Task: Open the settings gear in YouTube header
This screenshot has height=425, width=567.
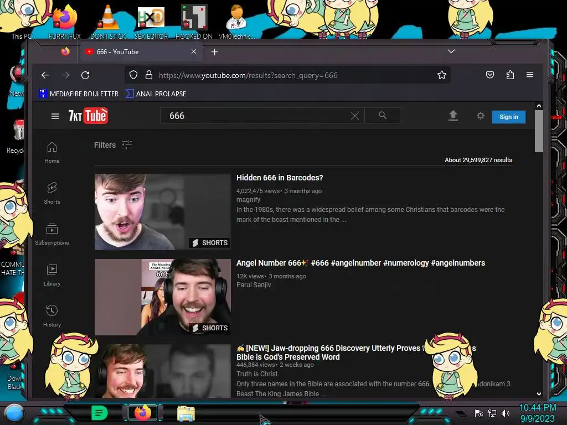Action: [x=480, y=116]
